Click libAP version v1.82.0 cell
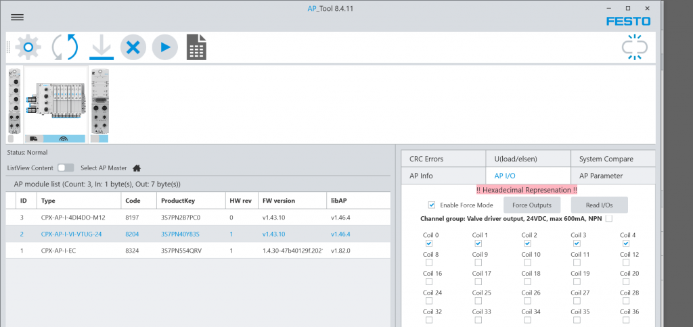The width and height of the screenshot is (693, 327). (341, 251)
